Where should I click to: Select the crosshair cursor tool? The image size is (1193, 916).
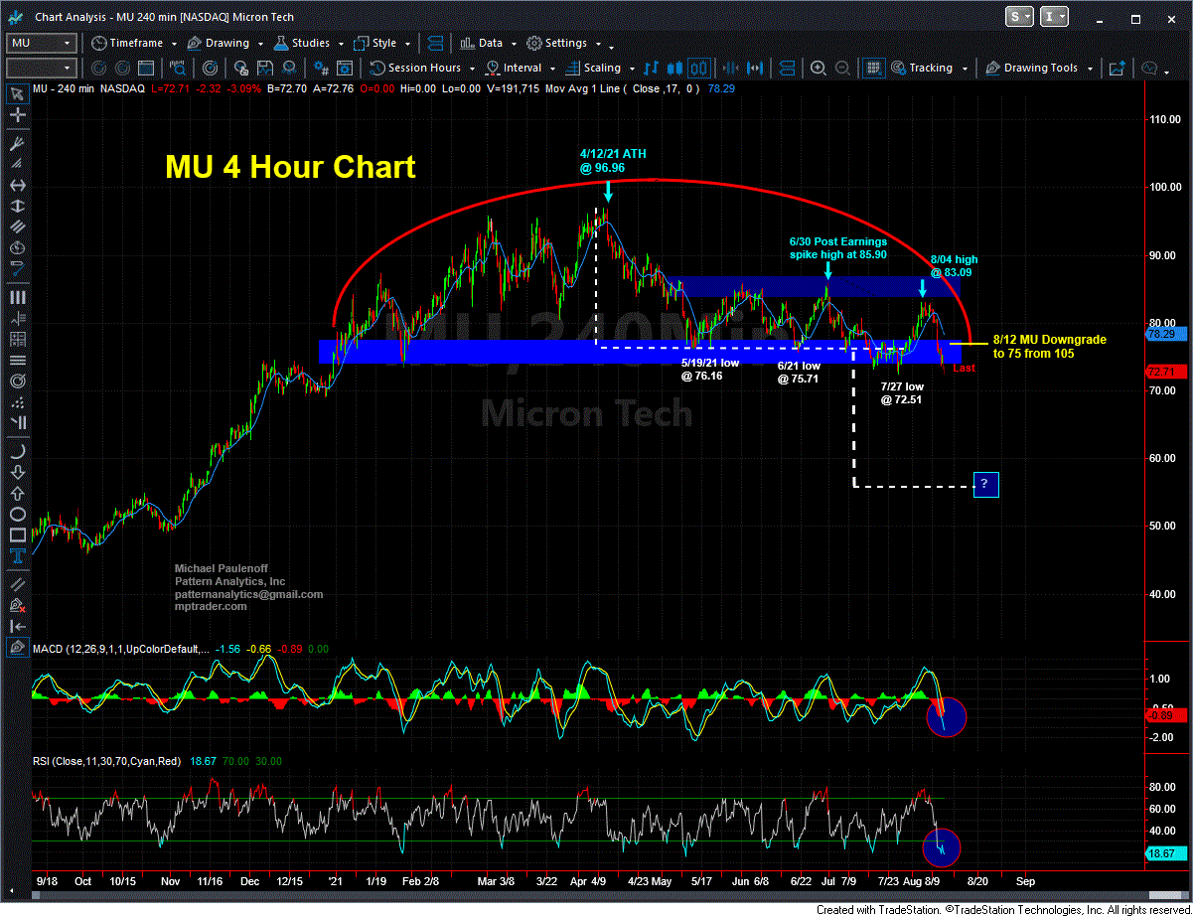pos(17,116)
